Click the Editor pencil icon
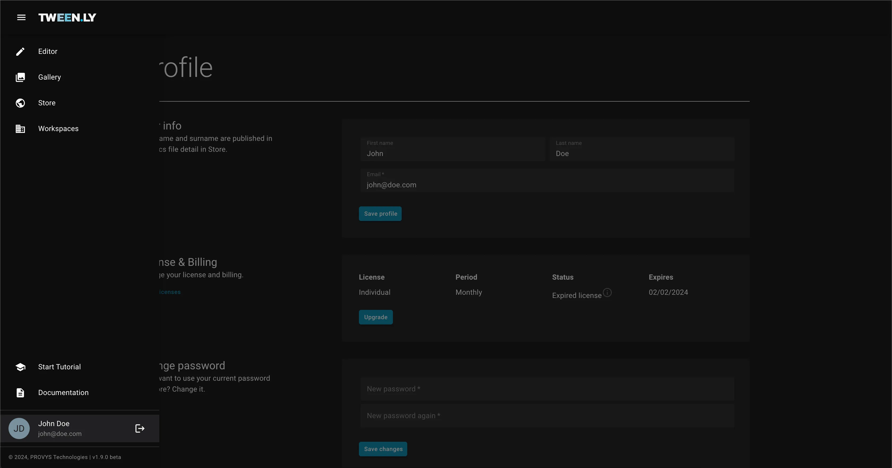Image resolution: width=892 pixels, height=468 pixels. tap(20, 51)
